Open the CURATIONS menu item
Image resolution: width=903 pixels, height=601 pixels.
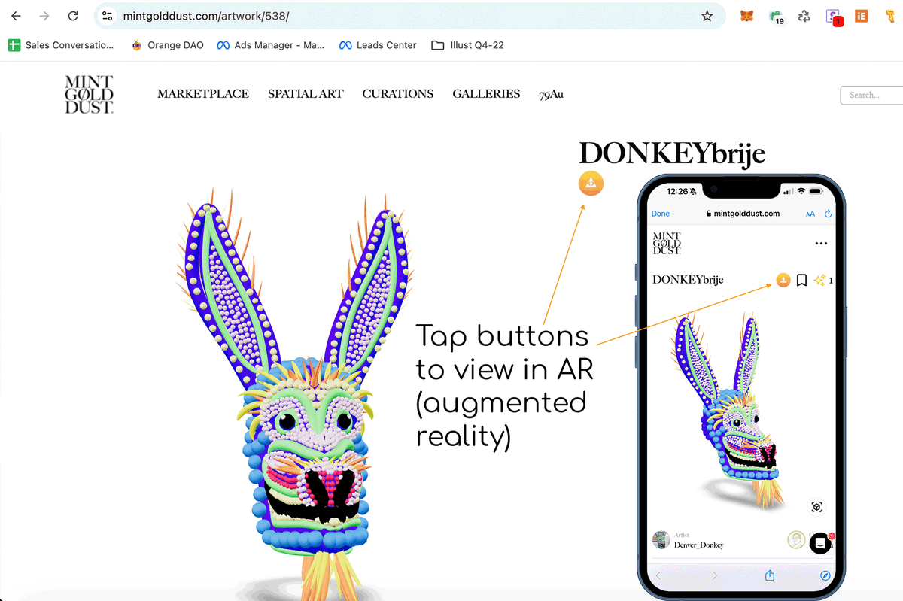[398, 94]
